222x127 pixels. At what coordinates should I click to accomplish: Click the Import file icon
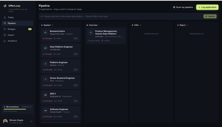(x=5, y=35)
